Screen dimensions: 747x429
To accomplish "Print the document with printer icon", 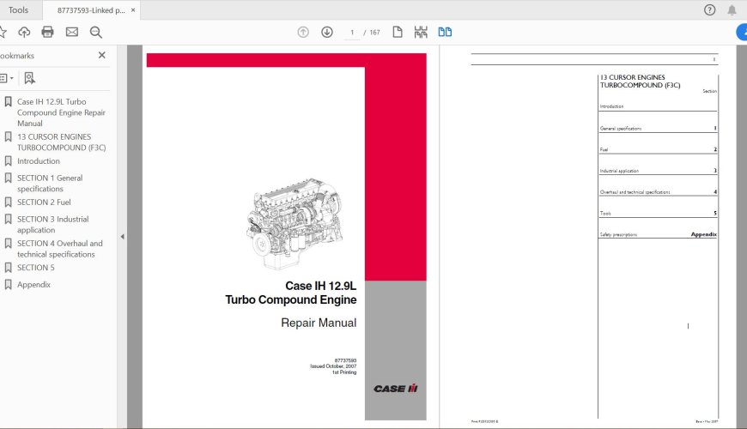I will pyautogui.click(x=47, y=32).
